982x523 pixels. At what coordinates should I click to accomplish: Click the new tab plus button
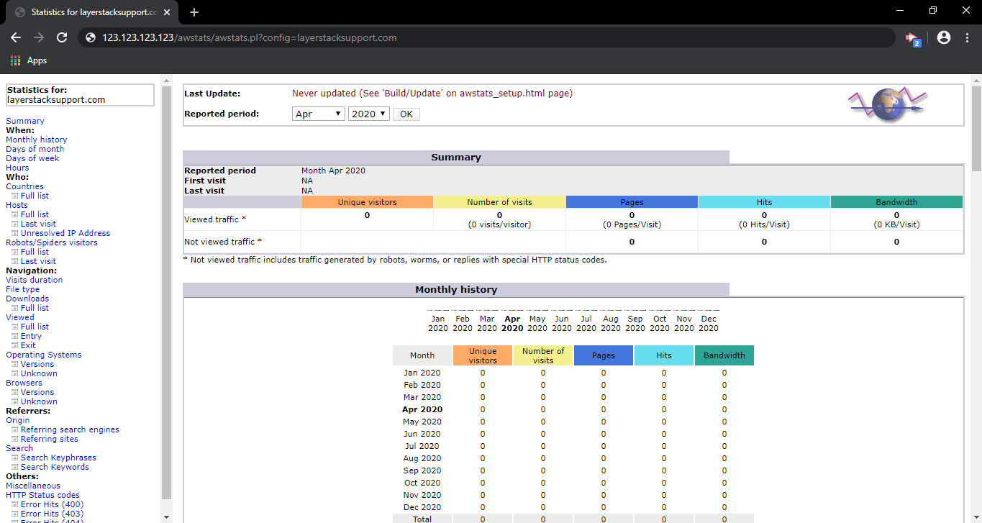pyautogui.click(x=194, y=12)
